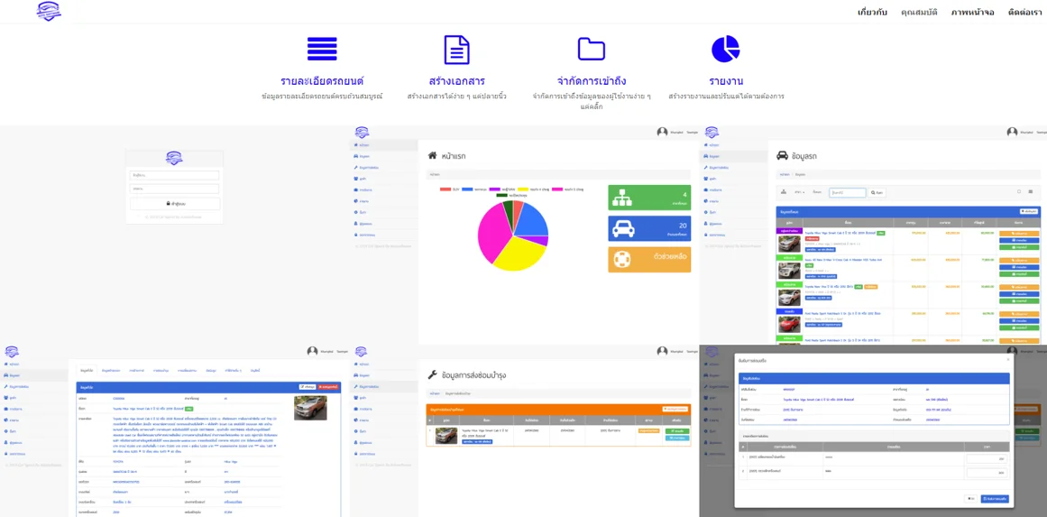Click the site logo in the top bar

[x=48, y=11]
